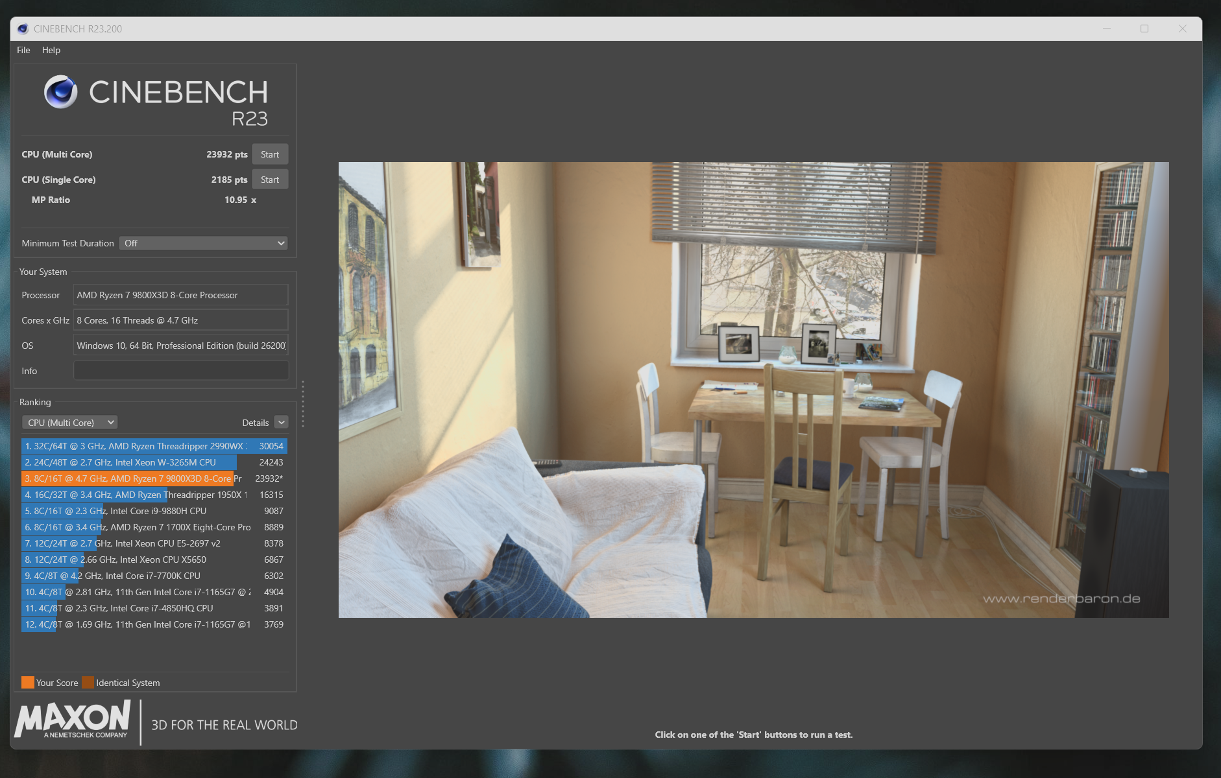Click the MP Ratio value 10.95 x
1221x778 pixels.
pyautogui.click(x=241, y=200)
